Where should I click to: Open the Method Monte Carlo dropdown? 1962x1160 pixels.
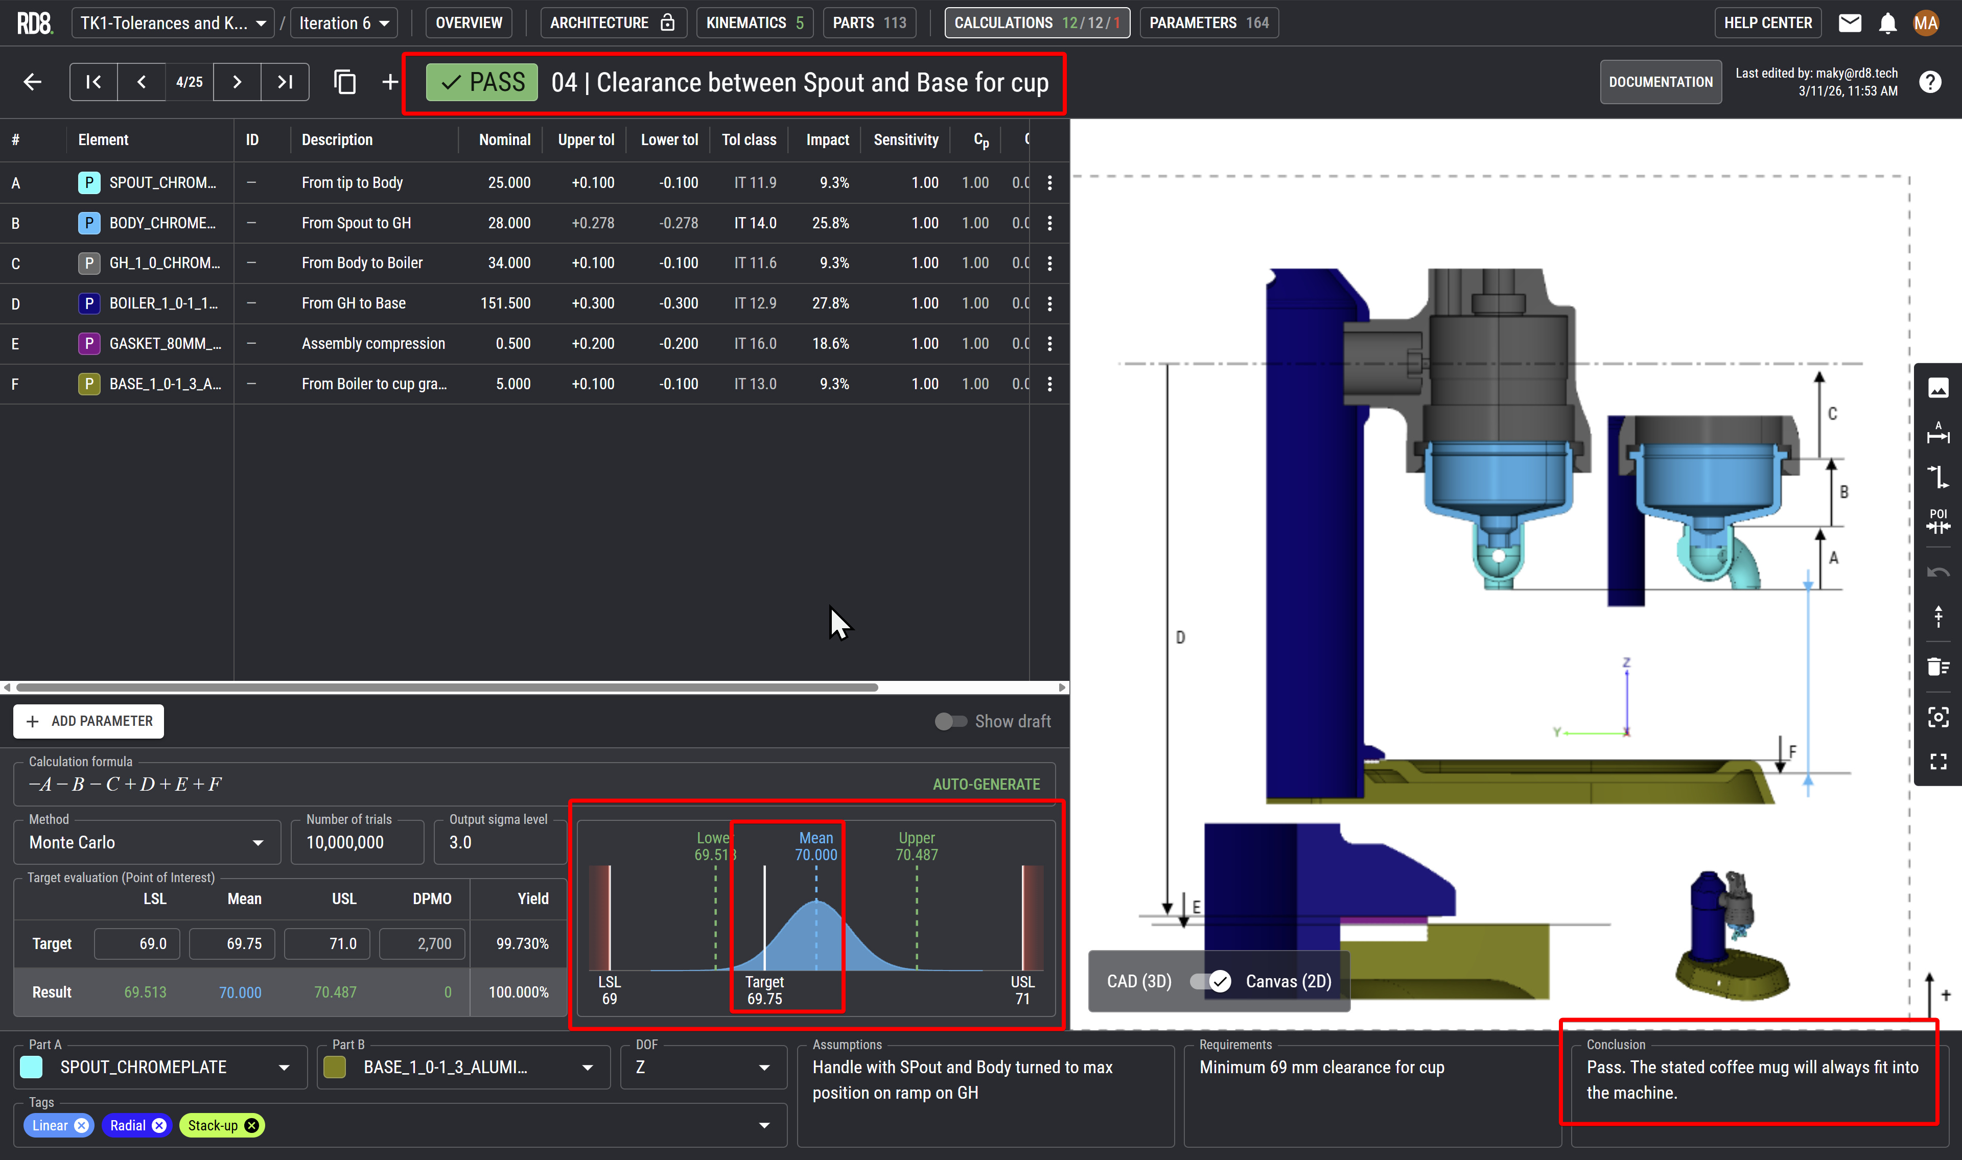click(147, 842)
